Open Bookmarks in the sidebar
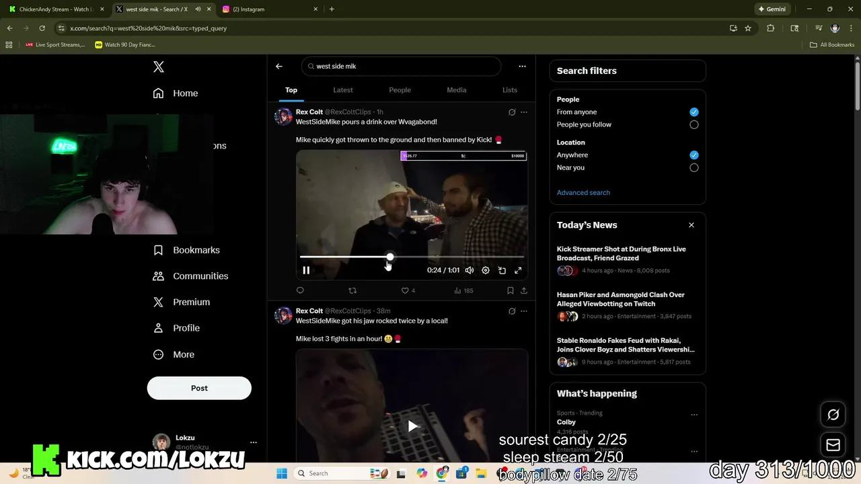Viewport: 861px width, 484px height. tap(186, 250)
